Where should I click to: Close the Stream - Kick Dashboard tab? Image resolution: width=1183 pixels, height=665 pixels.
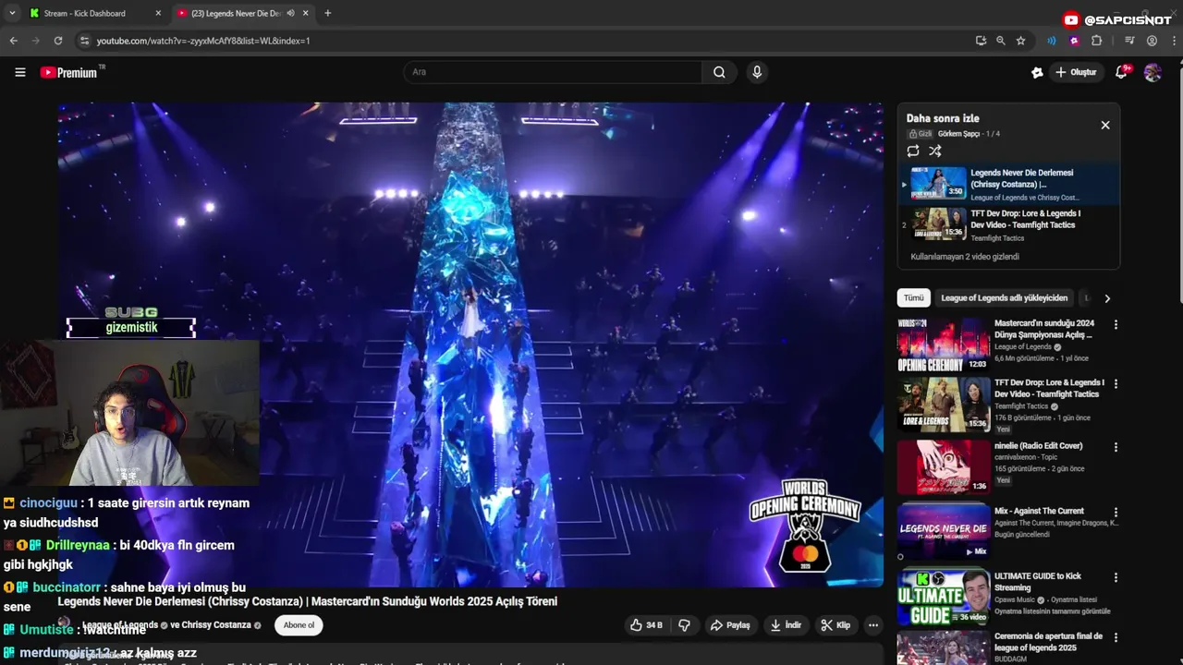(x=158, y=13)
